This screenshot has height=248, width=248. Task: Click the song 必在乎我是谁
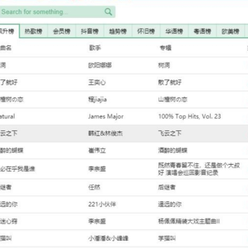pyautogui.click(x=17, y=169)
